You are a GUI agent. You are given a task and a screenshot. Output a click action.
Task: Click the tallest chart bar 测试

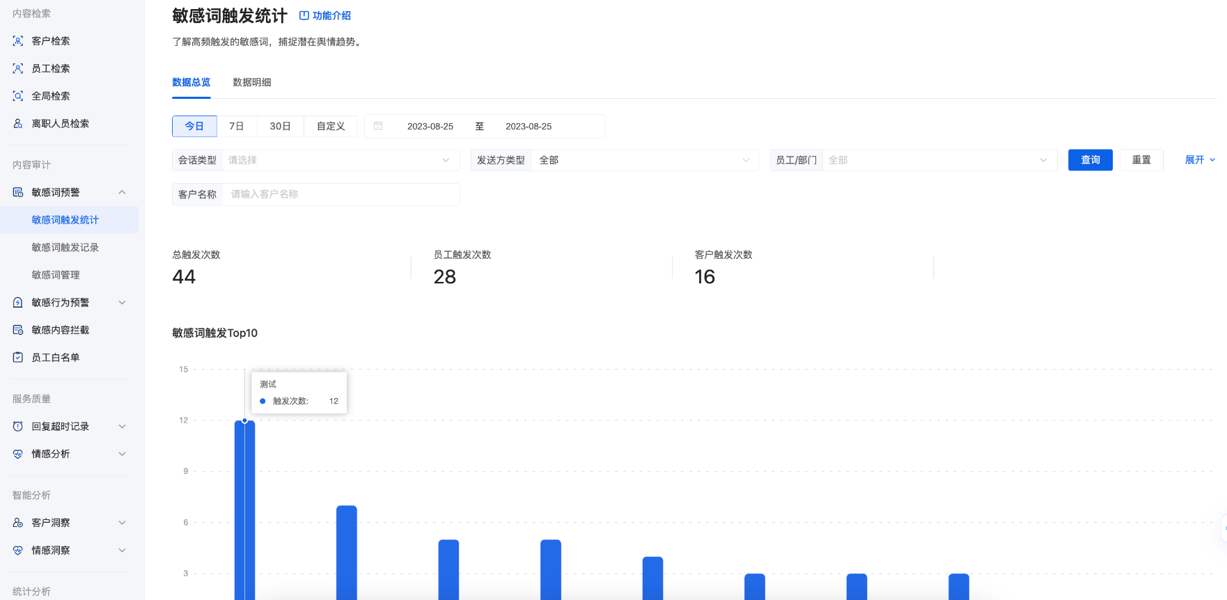coord(244,510)
